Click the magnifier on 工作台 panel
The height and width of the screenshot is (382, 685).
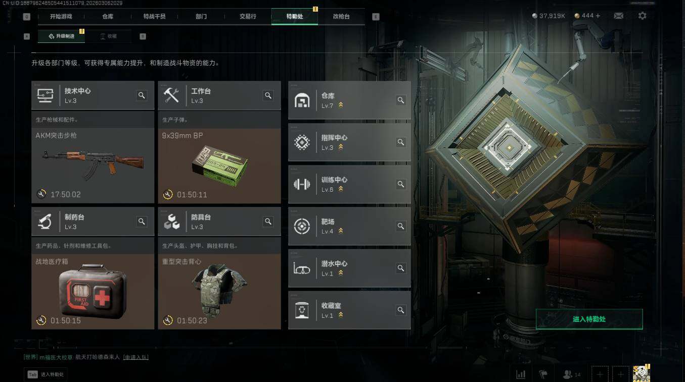pyautogui.click(x=268, y=95)
